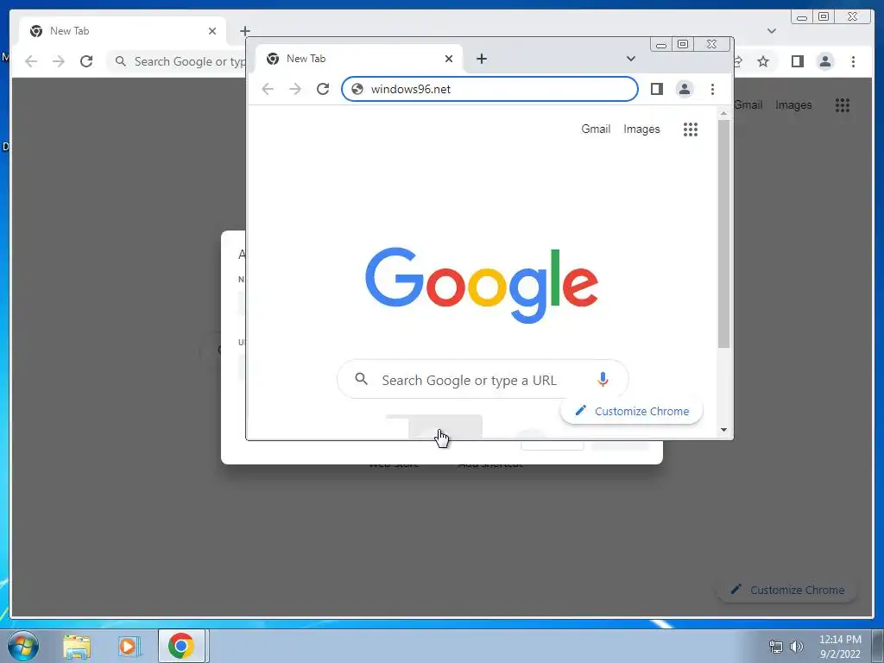Select the New Tab tab in the front window
884x663 pixels.
coord(358,59)
